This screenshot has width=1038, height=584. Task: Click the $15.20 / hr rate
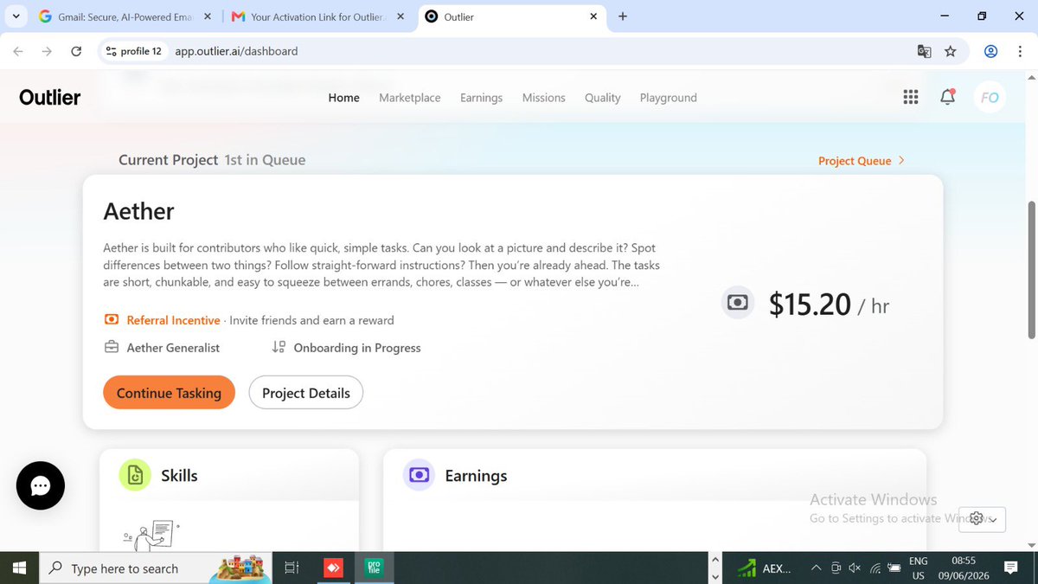[829, 305]
